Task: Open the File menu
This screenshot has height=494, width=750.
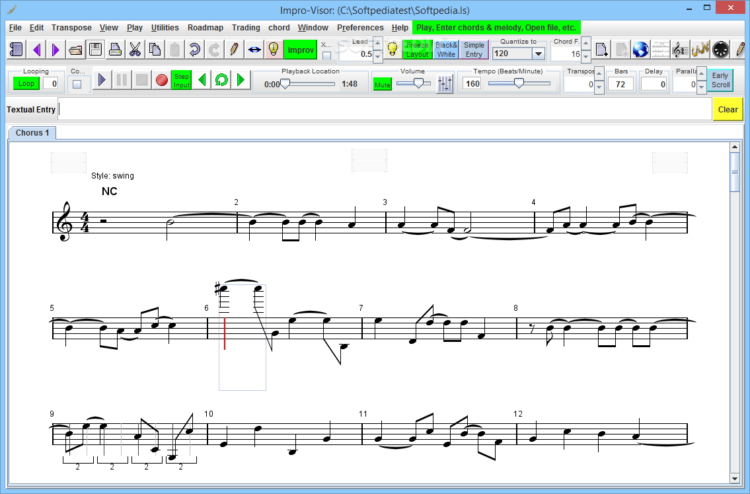Action: (15, 28)
